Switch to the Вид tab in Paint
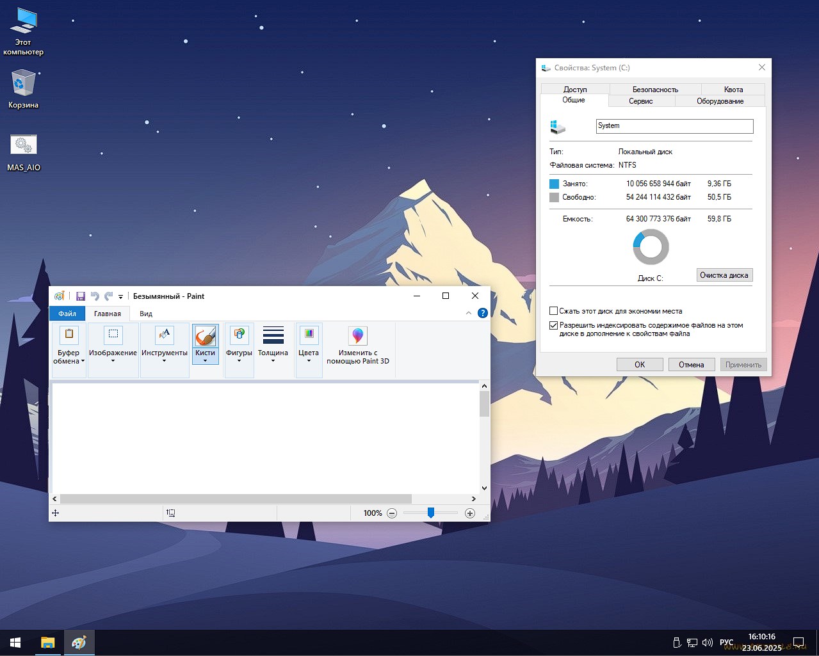Screen dimensions: 819x656 pyautogui.click(x=145, y=314)
